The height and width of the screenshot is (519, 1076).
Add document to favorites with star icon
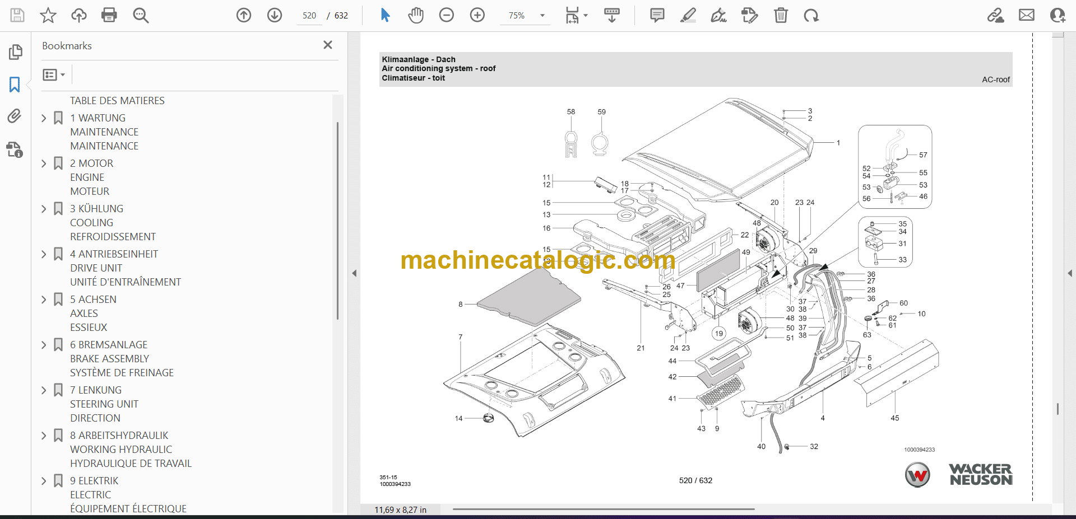tap(48, 15)
